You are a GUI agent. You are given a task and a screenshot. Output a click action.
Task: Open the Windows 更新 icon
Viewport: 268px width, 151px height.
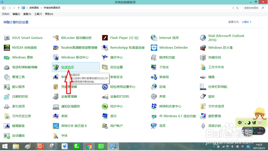coord(7,58)
